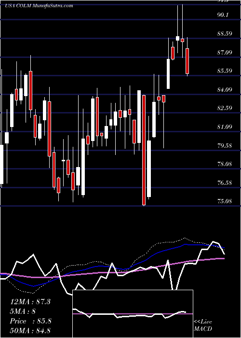
Task: Click the long red candle falling to 75.08
Action: (144, 150)
